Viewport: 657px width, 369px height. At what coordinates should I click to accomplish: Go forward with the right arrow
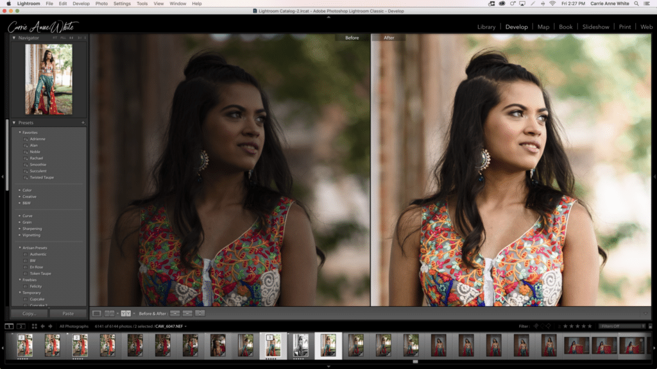[x=50, y=326]
